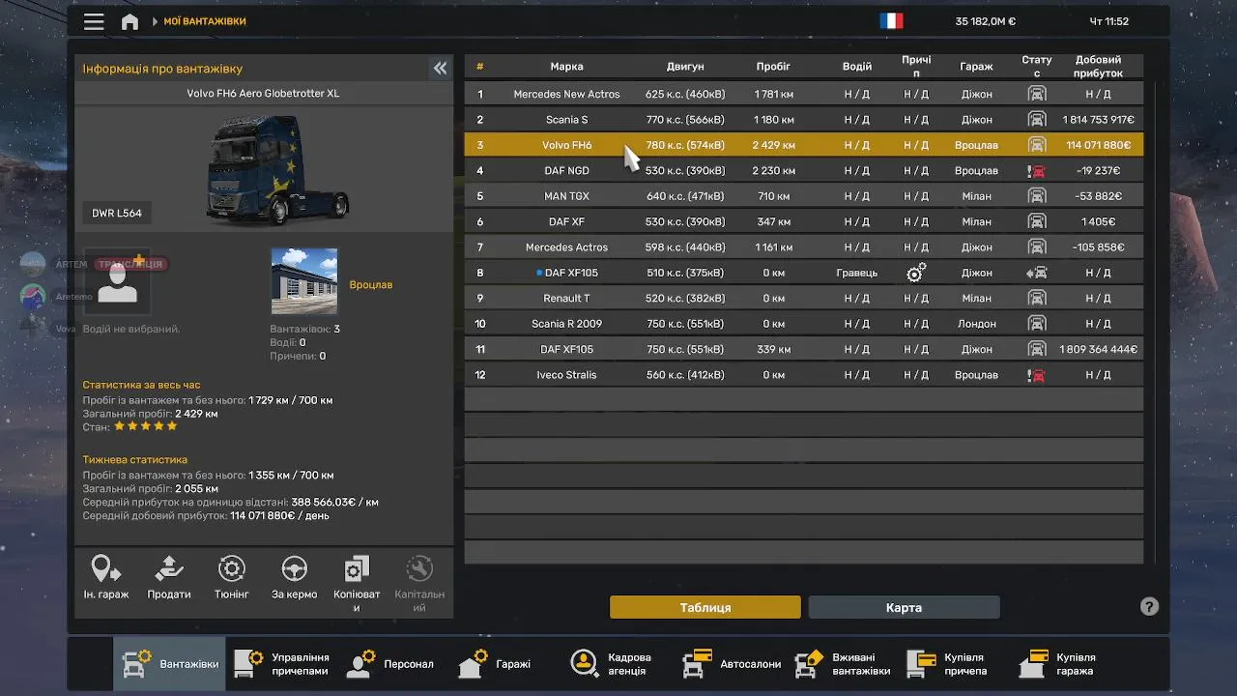Click the 35 182,0M € balance
Screen dimensions: 1237x696
pyautogui.click(x=986, y=21)
